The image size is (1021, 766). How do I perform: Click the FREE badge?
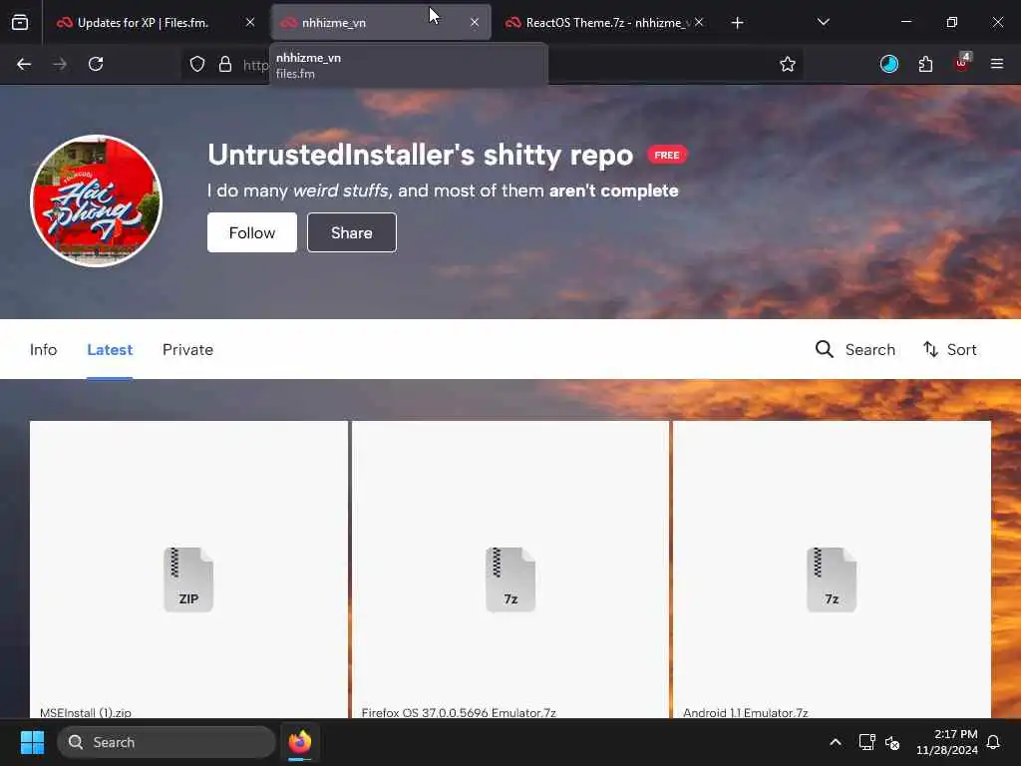point(667,155)
